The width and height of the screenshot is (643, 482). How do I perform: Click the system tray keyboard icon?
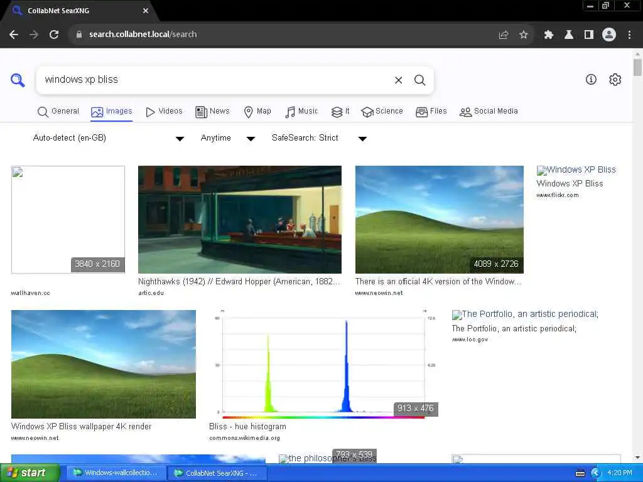(580, 473)
